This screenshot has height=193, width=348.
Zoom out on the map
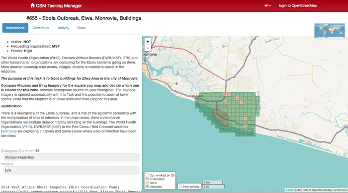tap(148, 48)
